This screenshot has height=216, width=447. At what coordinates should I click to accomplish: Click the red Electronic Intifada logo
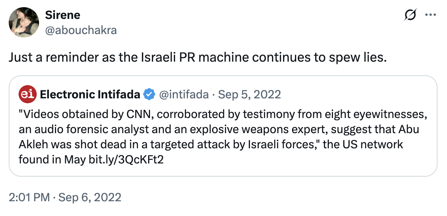coord(28,94)
